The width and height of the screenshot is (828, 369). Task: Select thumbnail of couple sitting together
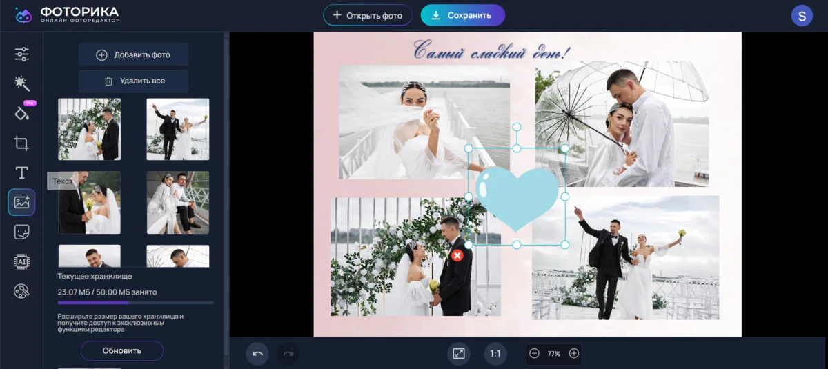coord(178,203)
